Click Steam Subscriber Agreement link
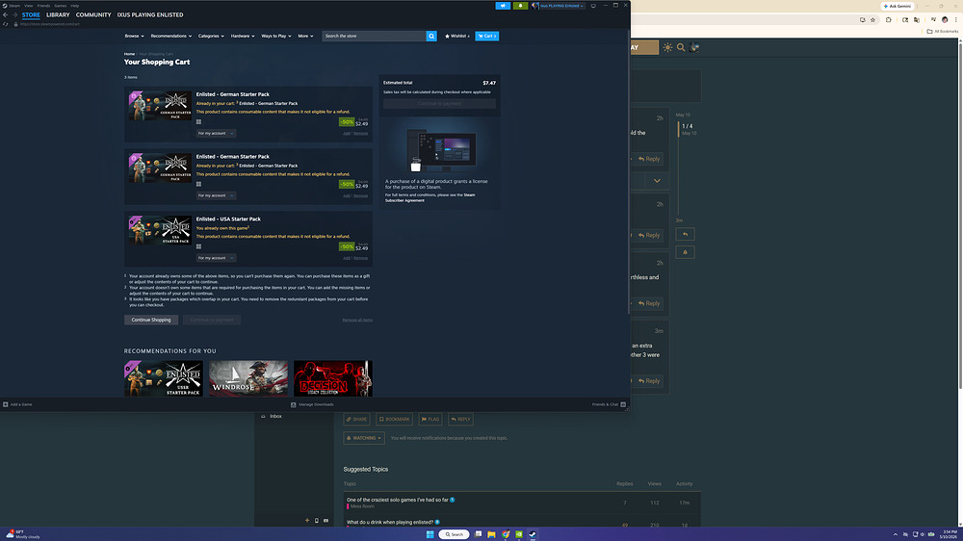 point(429,197)
